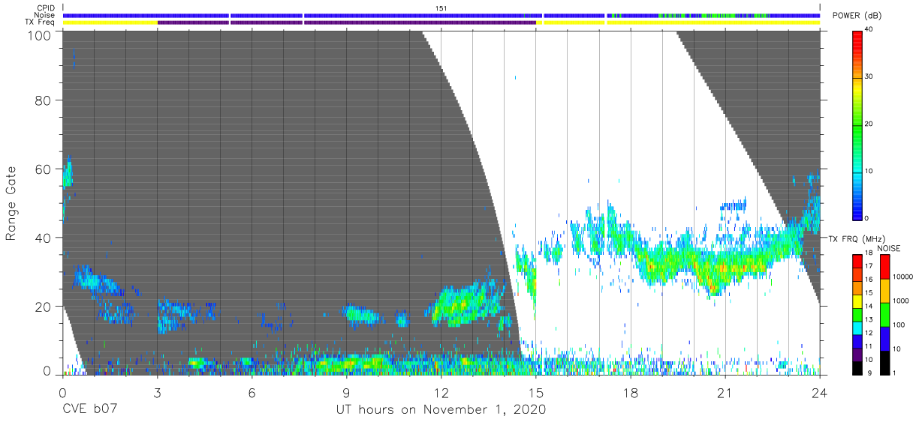922x425 pixels.
Task: Click the 'CVE b07' radar beam label
Action: 90,410
